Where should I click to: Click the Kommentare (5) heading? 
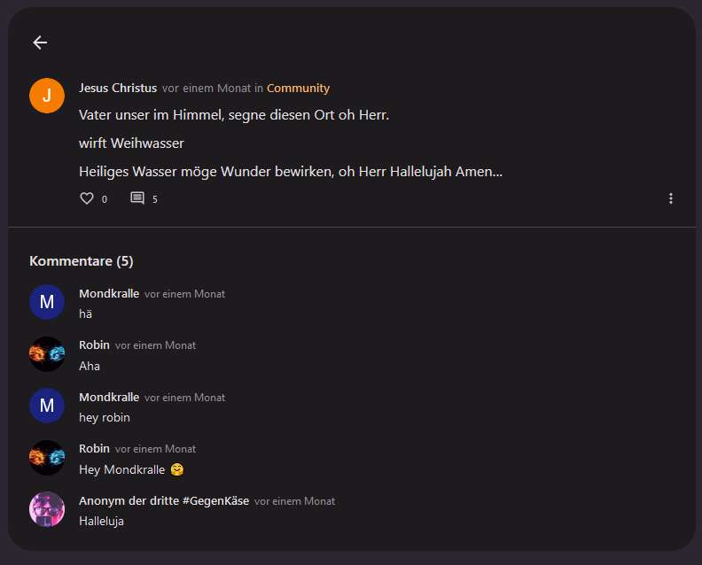click(82, 261)
